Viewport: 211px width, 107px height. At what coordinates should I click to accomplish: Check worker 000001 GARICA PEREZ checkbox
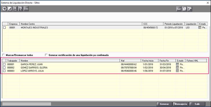click(x=4, y=64)
